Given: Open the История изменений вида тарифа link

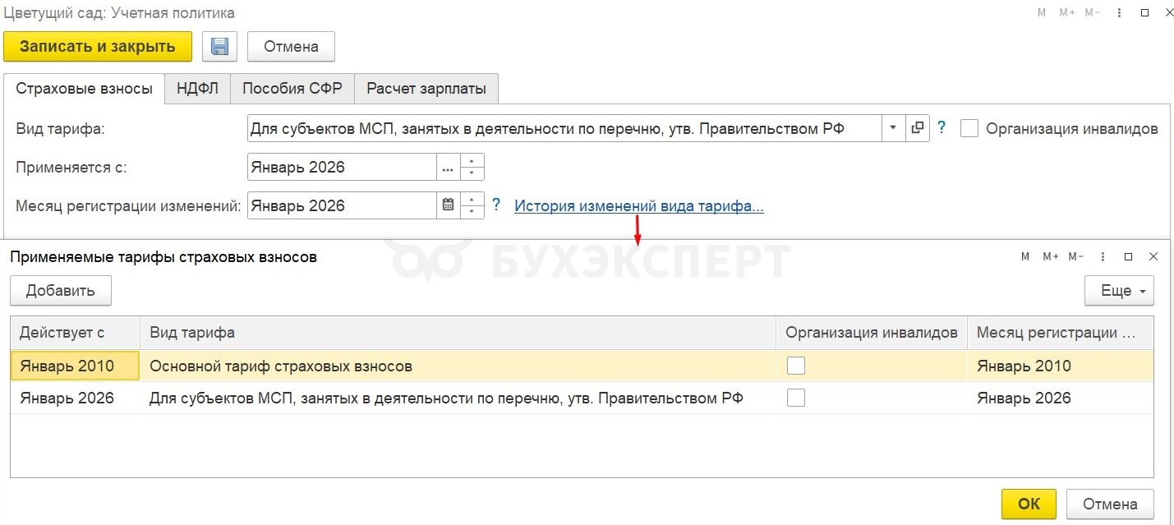Looking at the screenshot, I should [638, 206].
